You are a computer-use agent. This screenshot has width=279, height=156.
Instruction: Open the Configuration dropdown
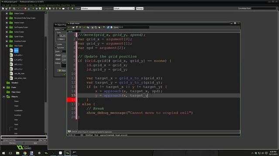click(124, 9)
